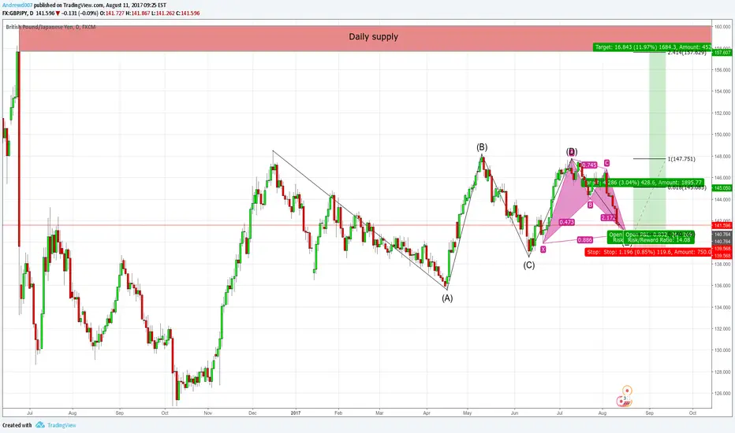Select the pink X pattern point label
735x433 pixels.
(543, 250)
